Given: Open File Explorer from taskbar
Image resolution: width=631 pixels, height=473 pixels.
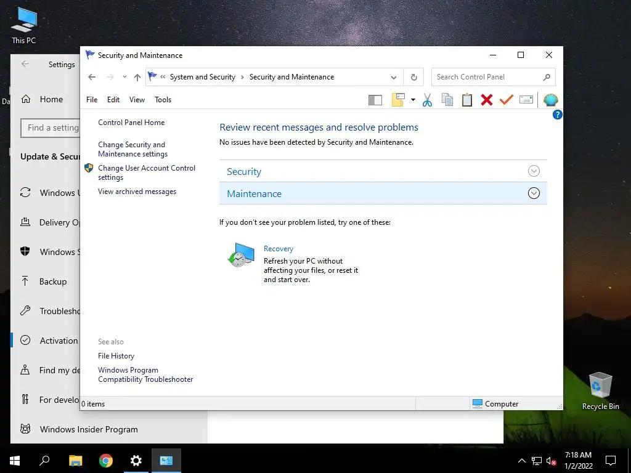Looking at the screenshot, I should (75, 461).
